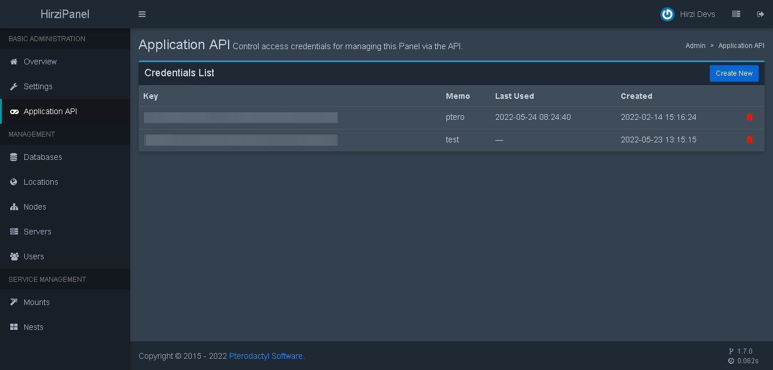Delete the test API key via trash icon
Image resolution: width=773 pixels, height=370 pixels.
click(749, 140)
